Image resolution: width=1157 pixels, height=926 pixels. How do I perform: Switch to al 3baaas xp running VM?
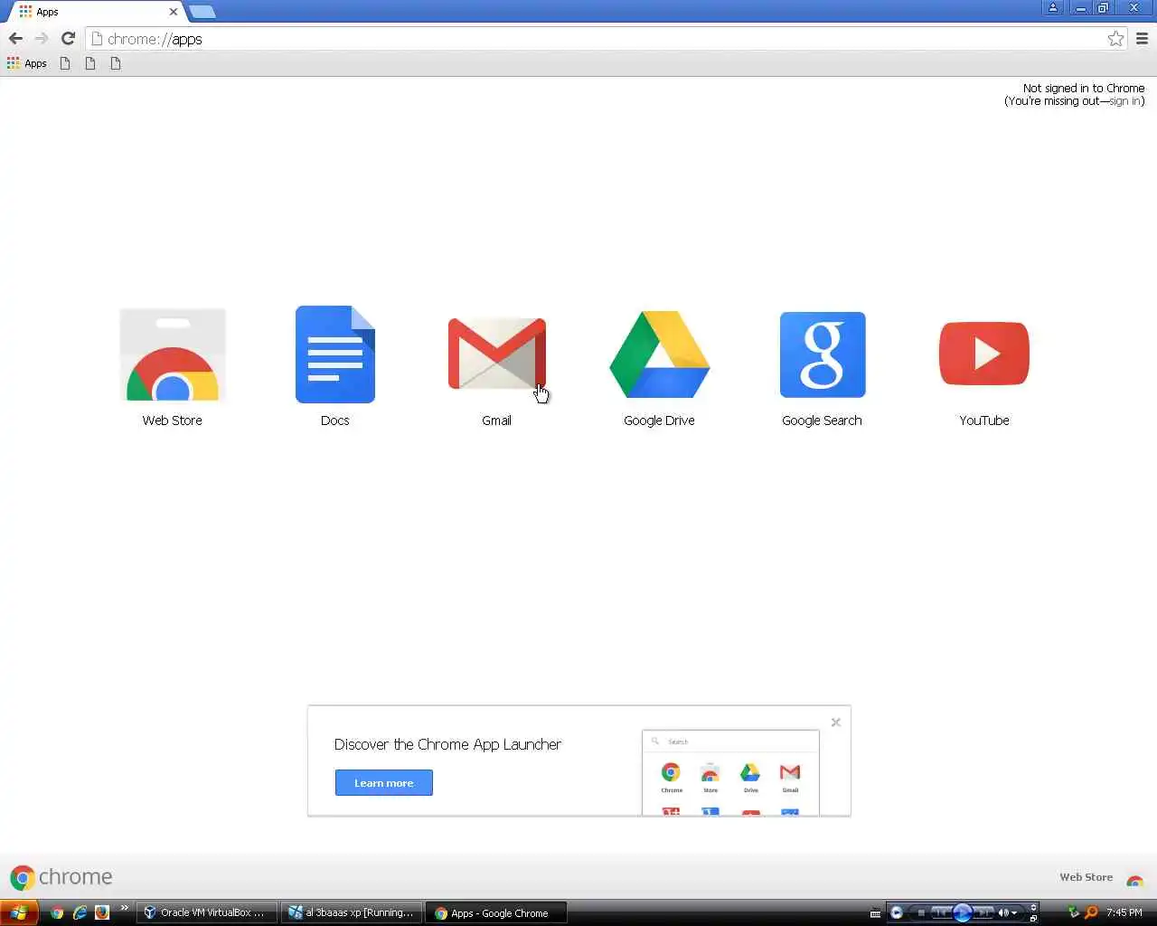pos(352,912)
